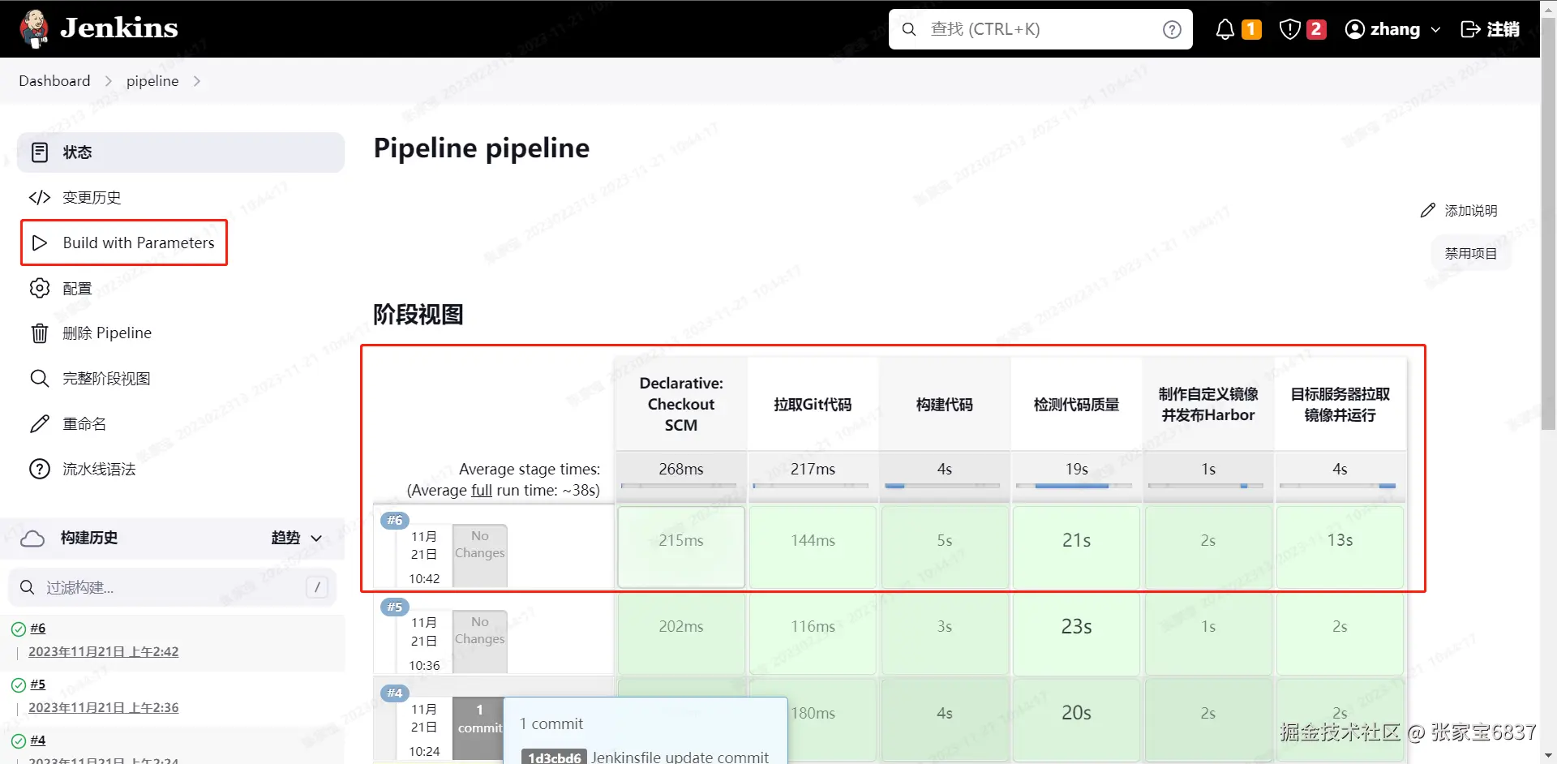Click the configure gear icon
Image resolution: width=1557 pixels, height=764 pixels.
[x=40, y=288]
